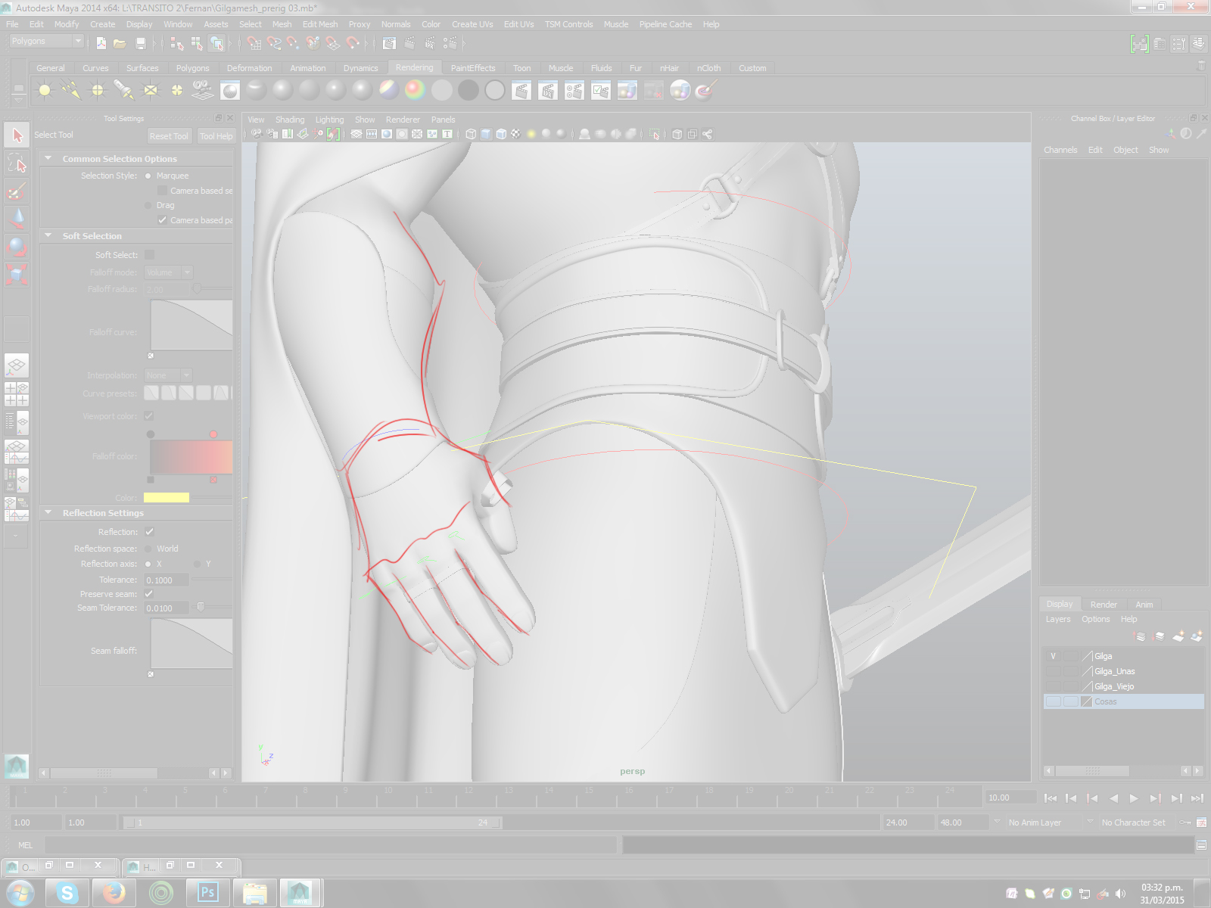Click the Blinn material shelf icon
Screen dimensions: 1211x908
(283, 91)
